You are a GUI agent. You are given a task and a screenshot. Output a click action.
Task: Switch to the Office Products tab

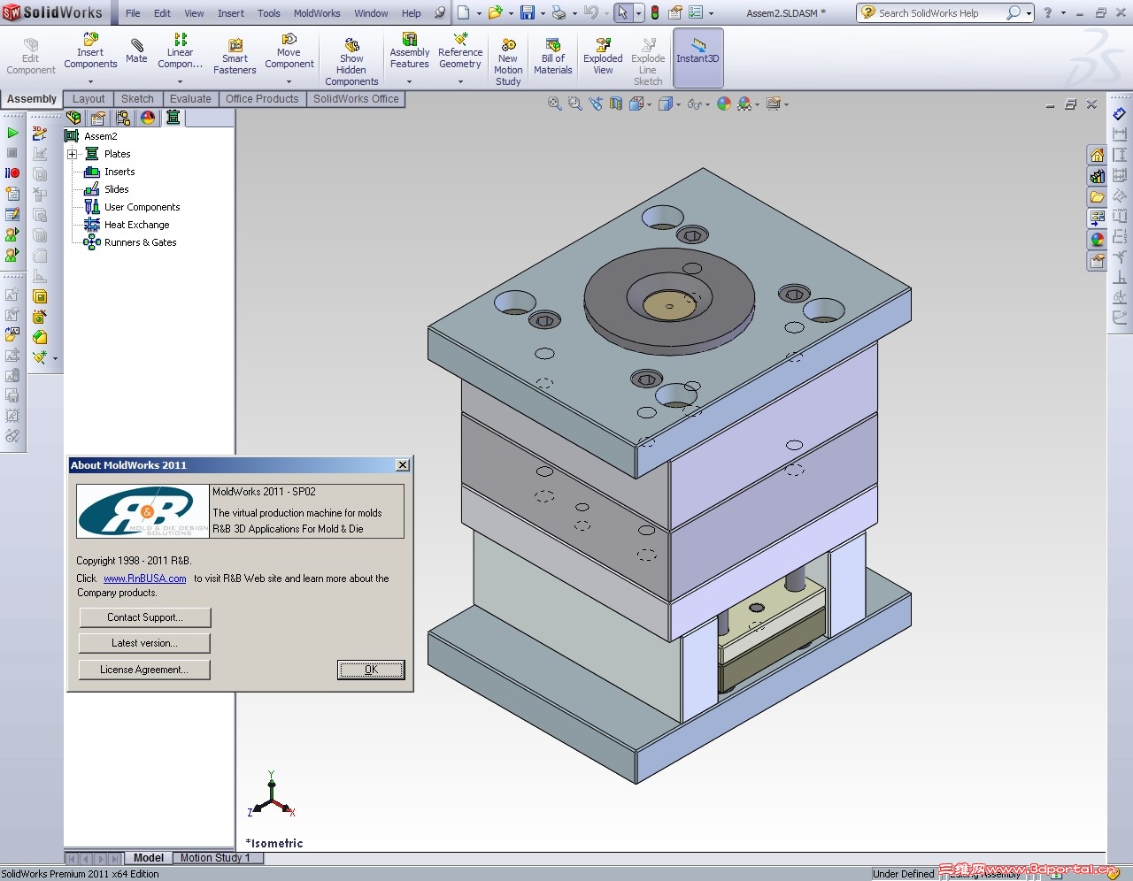click(262, 99)
